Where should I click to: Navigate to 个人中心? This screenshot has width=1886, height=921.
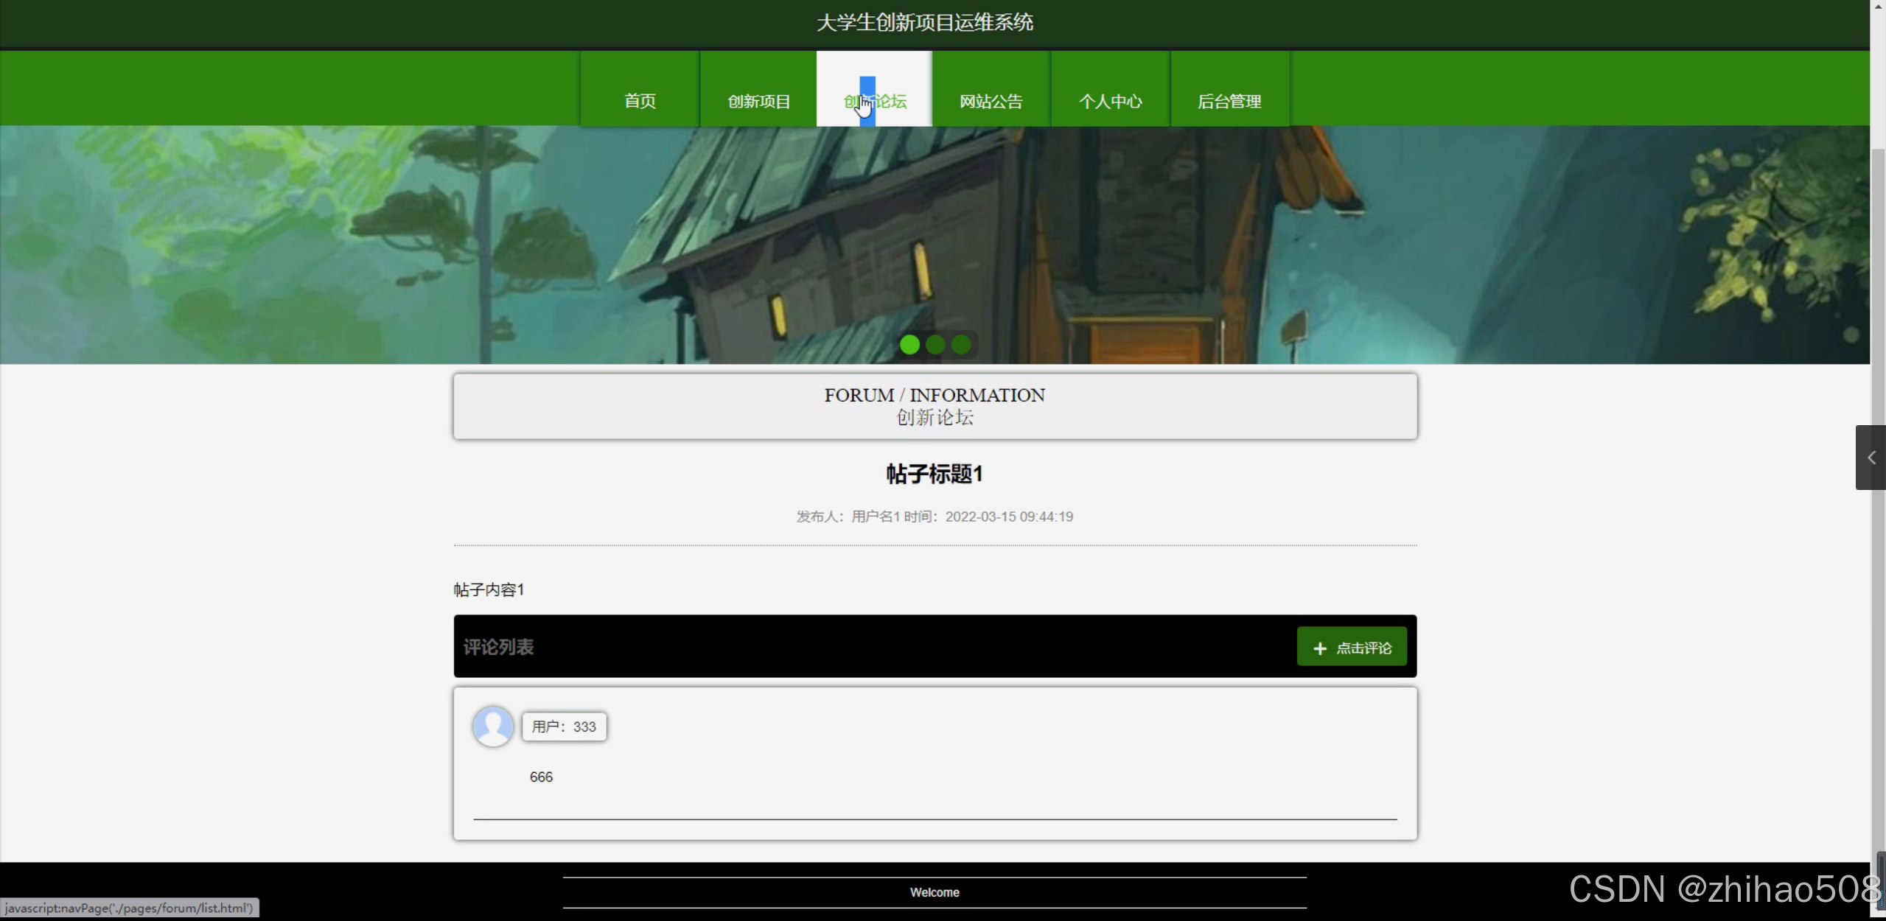click(1110, 101)
